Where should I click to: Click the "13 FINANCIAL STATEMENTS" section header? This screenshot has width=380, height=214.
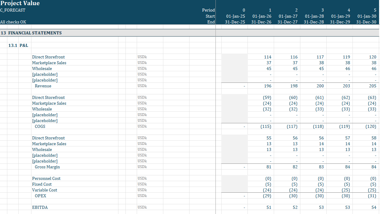(35, 33)
